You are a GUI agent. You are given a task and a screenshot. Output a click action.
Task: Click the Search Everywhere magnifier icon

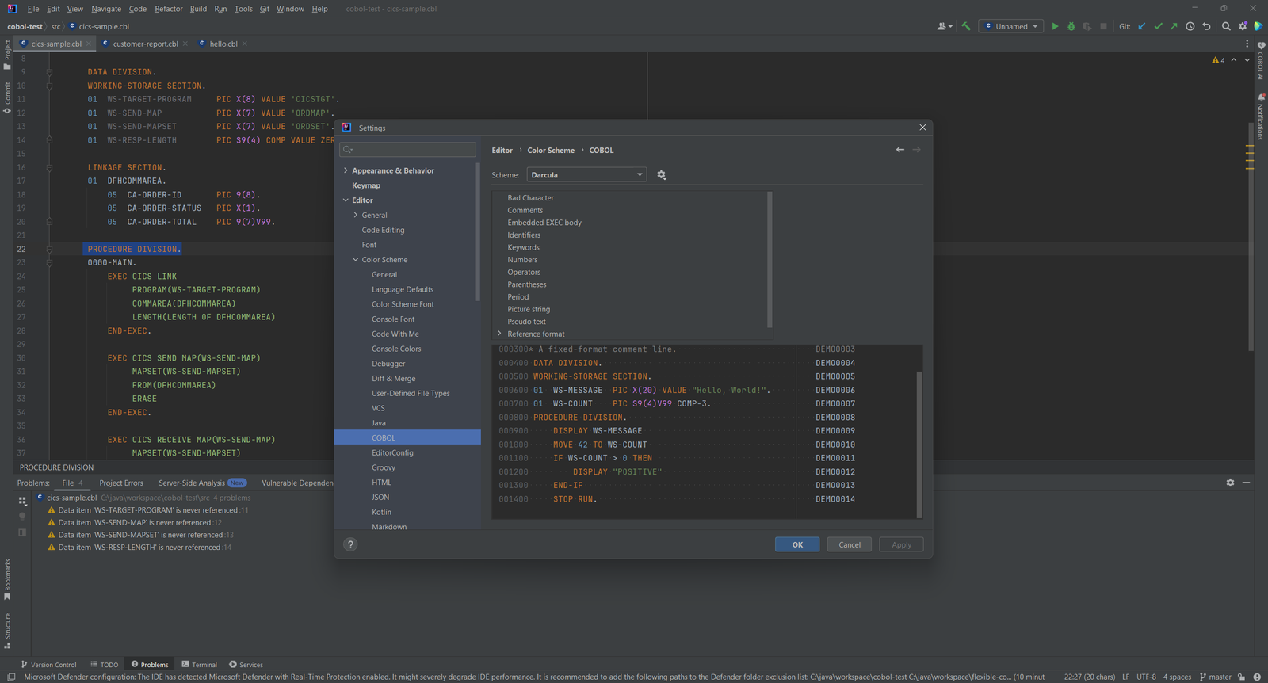[1226, 26]
